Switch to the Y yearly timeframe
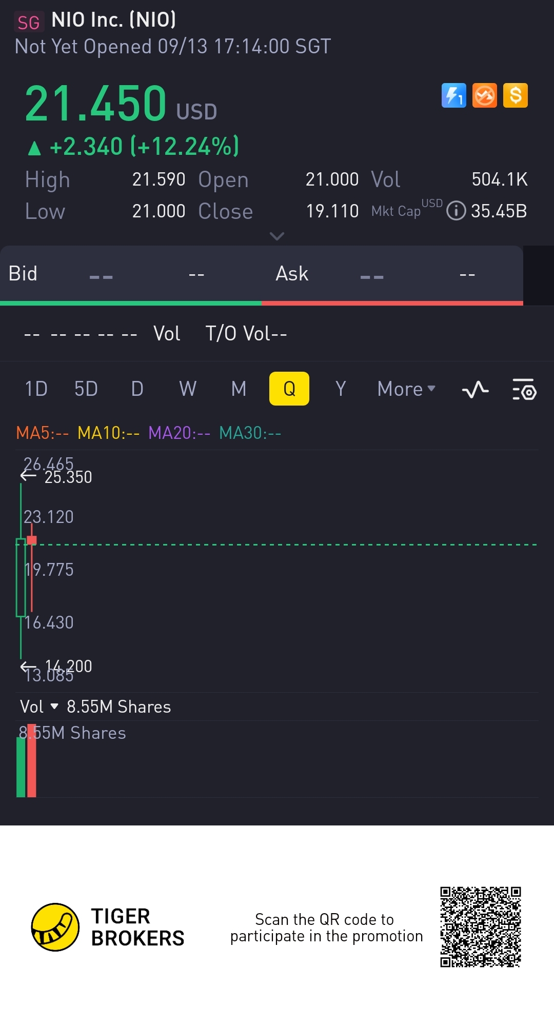This screenshot has height=1029, width=554. [341, 389]
